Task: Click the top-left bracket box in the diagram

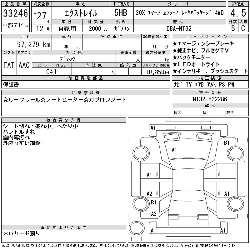Action: click(x=134, y=140)
